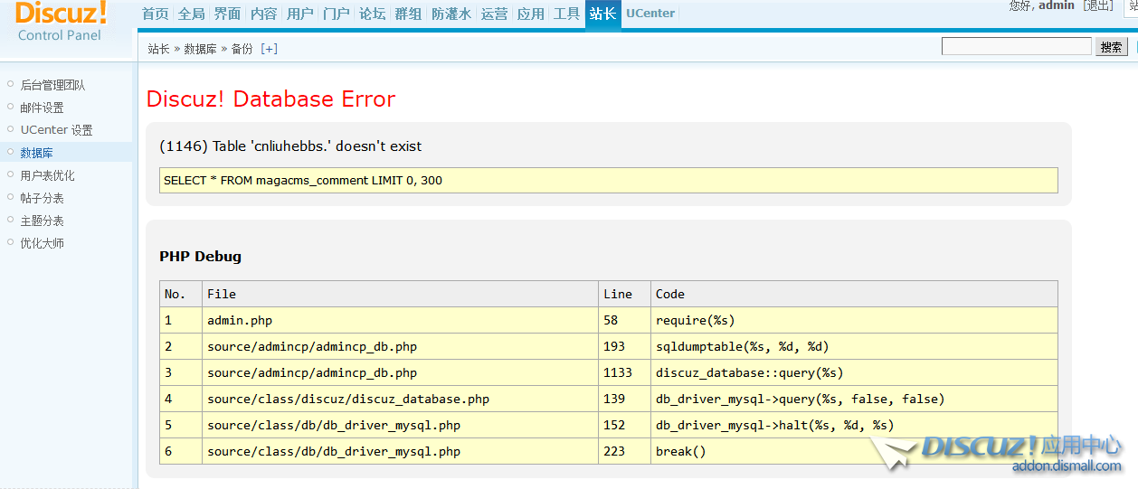Open the 门户 menu tab
The height and width of the screenshot is (489, 1138).
[337, 14]
